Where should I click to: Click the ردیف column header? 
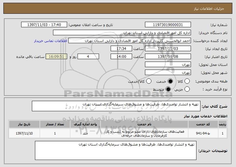223,124
